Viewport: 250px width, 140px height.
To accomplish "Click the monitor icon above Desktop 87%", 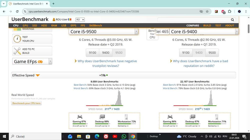I will point(192,117).
